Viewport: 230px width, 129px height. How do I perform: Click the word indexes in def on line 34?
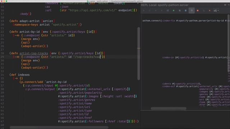click(24, 75)
